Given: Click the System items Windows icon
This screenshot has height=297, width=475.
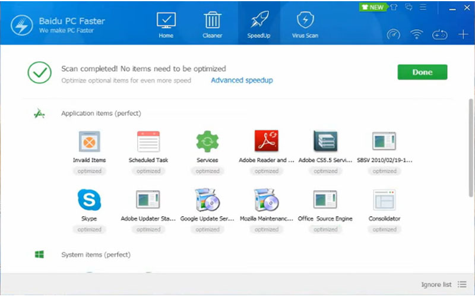Looking at the screenshot, I should (39, 254).
